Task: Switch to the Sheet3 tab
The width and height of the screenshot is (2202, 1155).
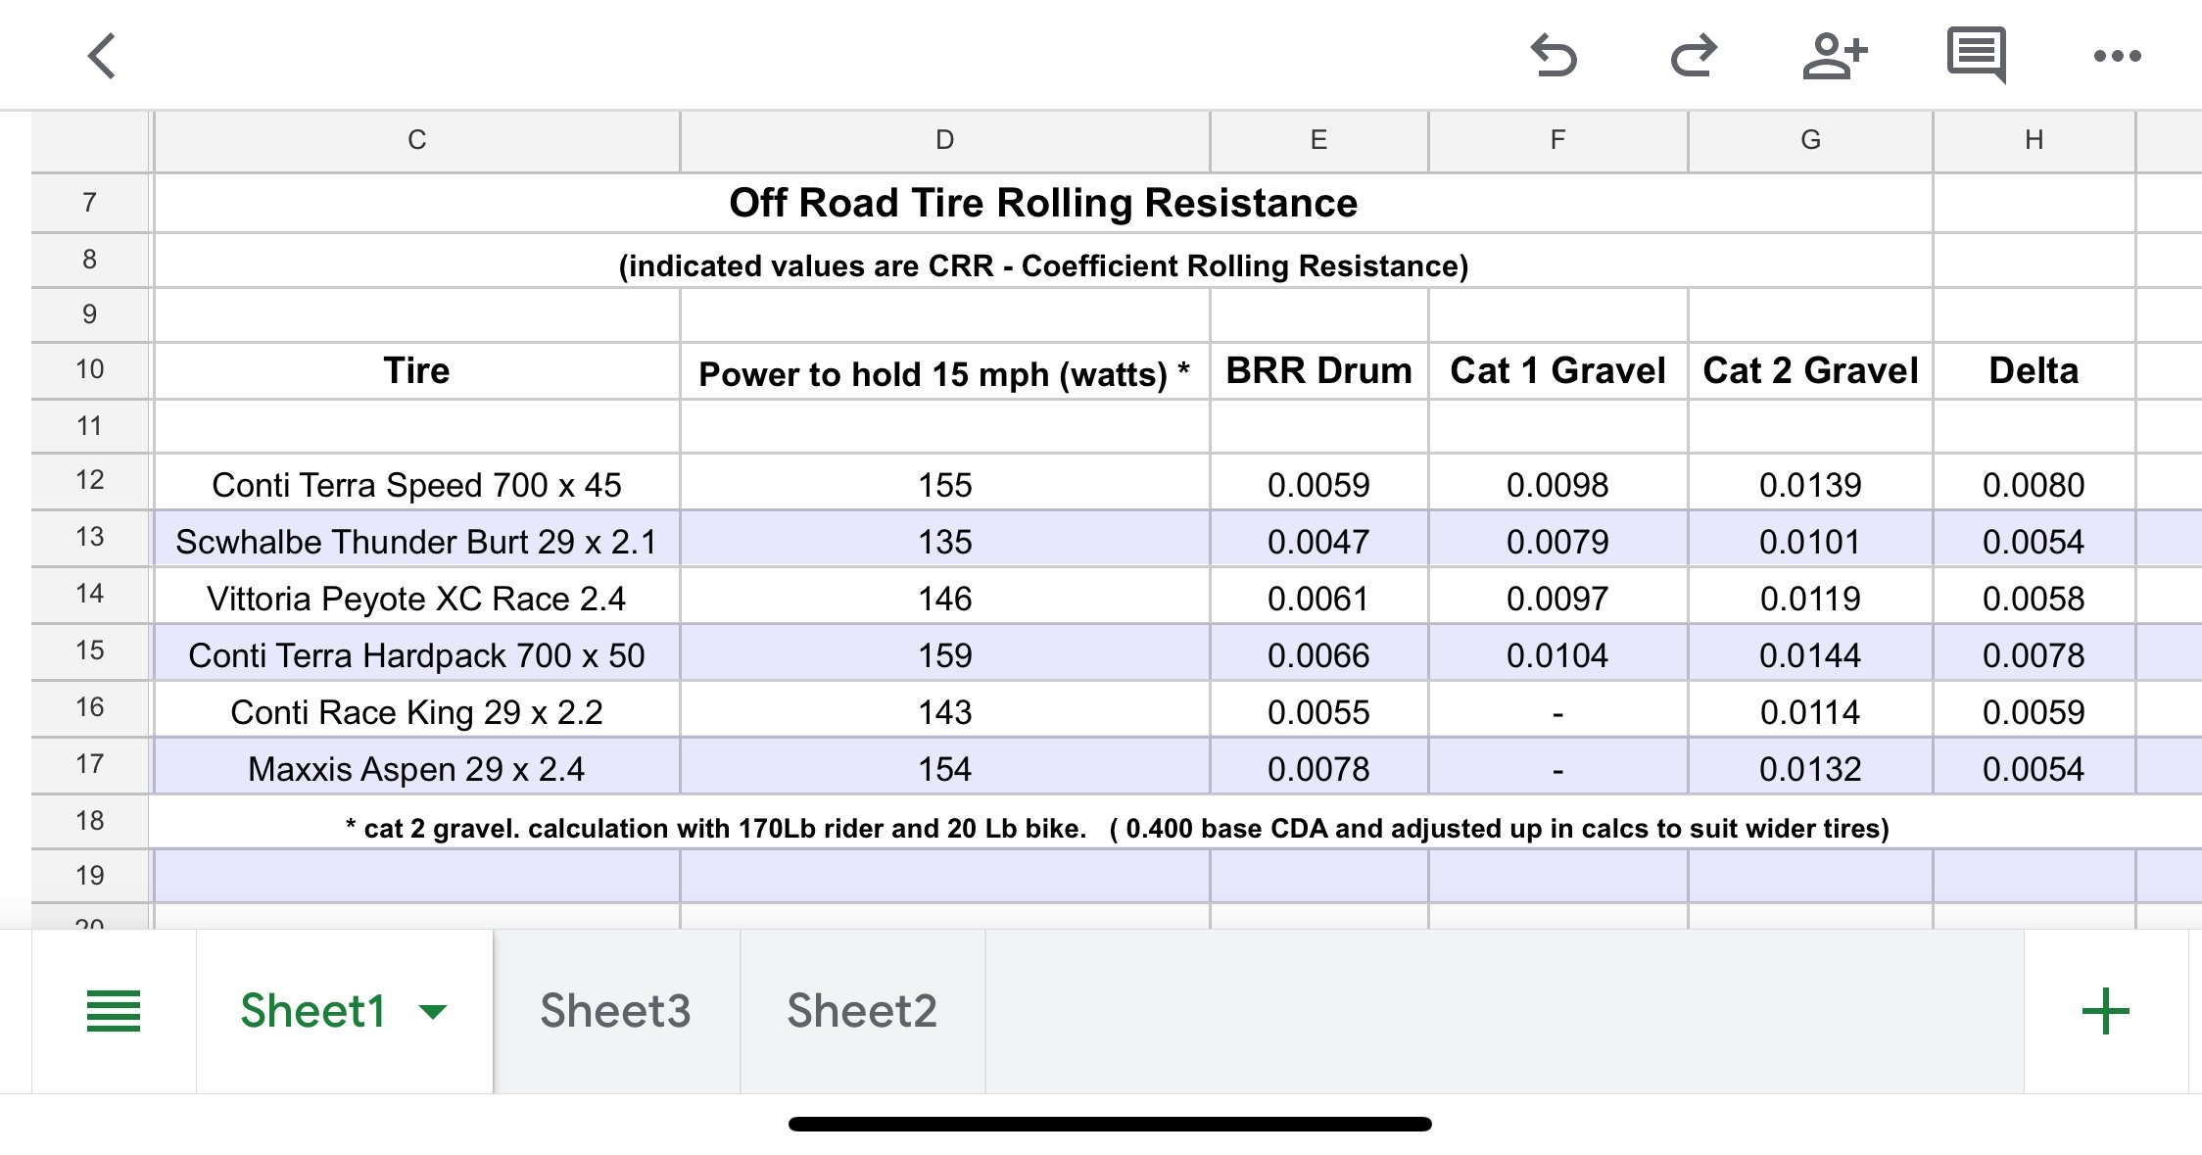Action: [615, 1011]
